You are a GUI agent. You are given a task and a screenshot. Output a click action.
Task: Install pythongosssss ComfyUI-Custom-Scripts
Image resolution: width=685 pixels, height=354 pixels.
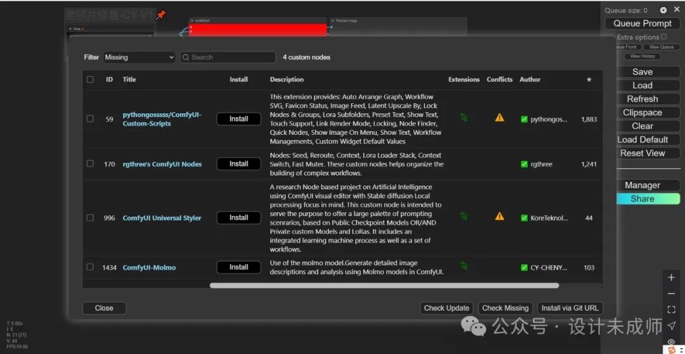pos(239,118)
